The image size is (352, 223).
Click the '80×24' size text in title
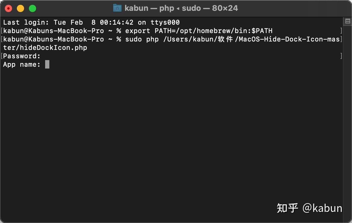[225, 8]
